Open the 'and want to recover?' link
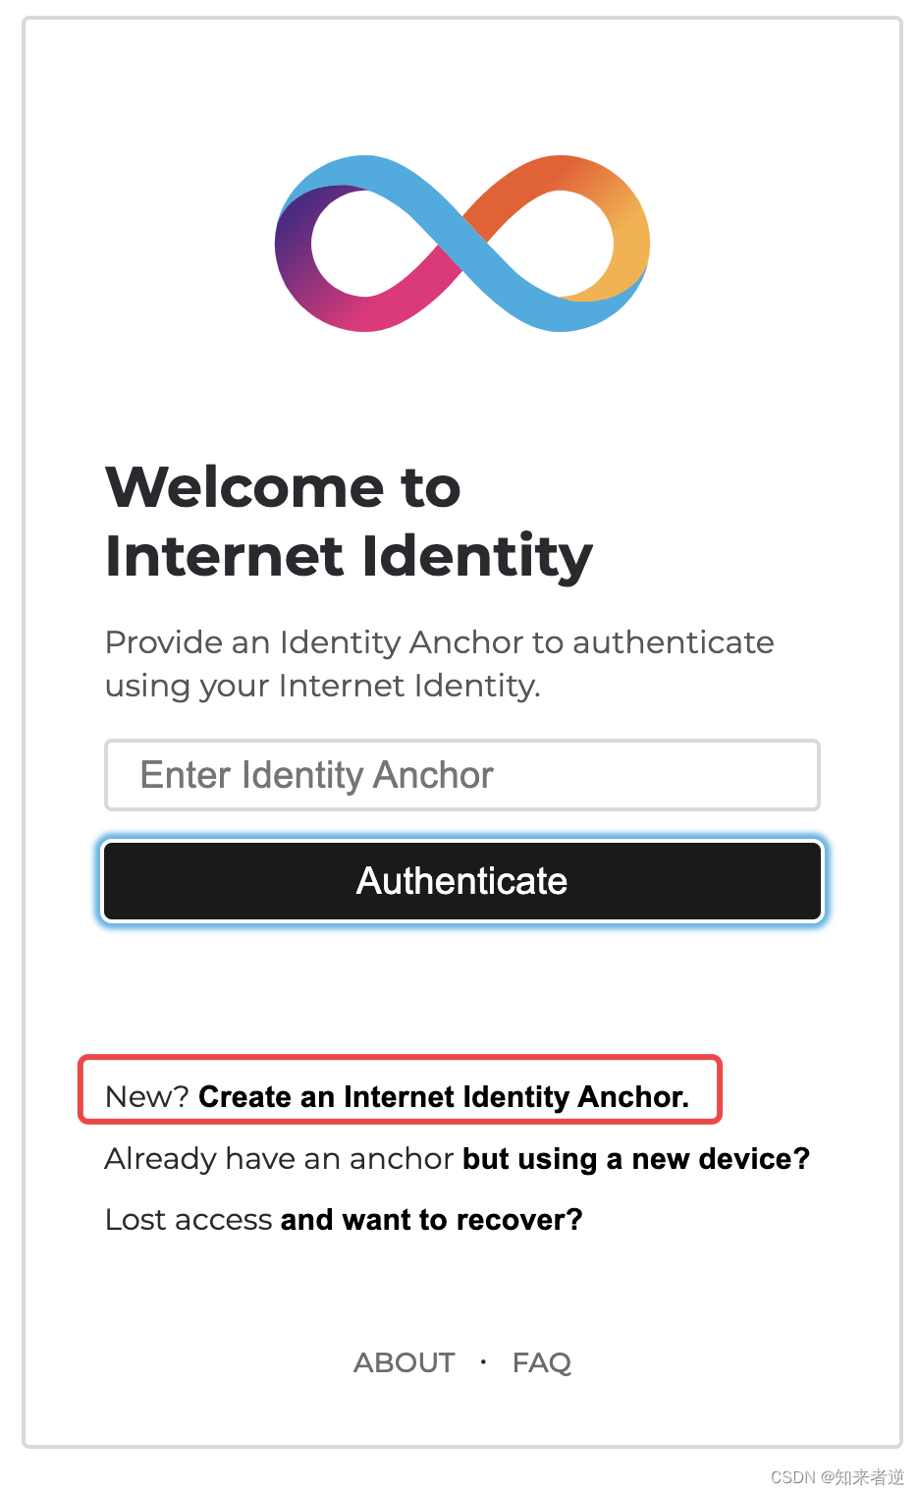Viewport: 919px width, 1495px height. (x=432, y=1220)
